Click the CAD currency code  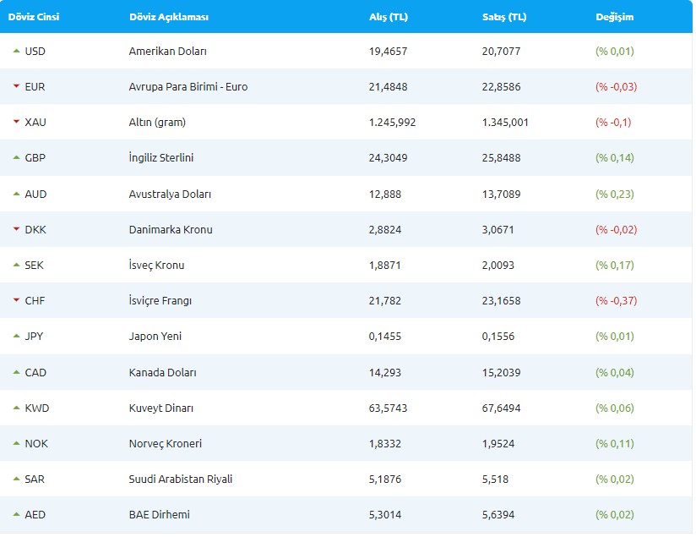pyautogui.click(x=35, y=372)
